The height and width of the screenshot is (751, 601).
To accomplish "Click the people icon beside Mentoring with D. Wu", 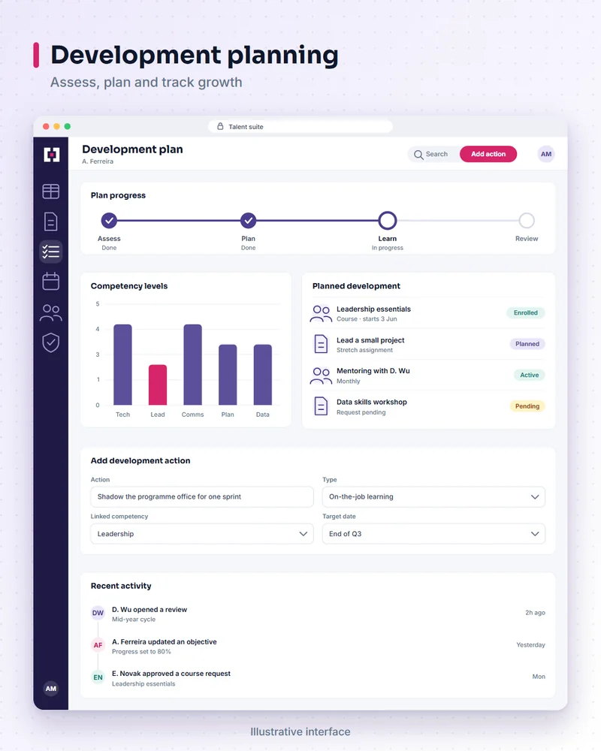I will pyautogui.click(x=321, y=375).
